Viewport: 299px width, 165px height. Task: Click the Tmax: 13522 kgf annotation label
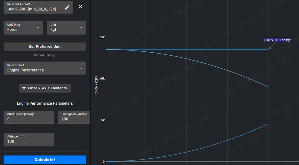(x=277, y=40)
